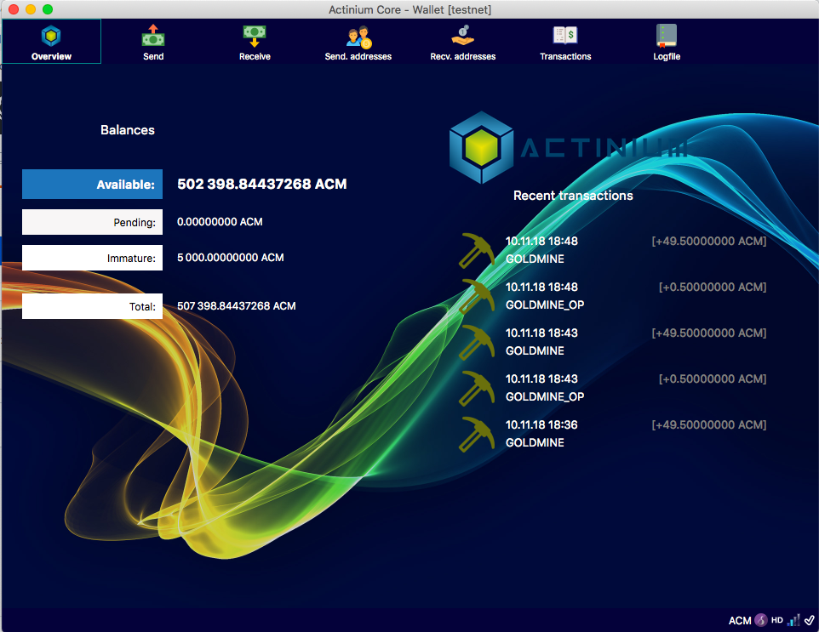Click the synced checkmark status icon

pyautogui.click(x=810, y=620)
